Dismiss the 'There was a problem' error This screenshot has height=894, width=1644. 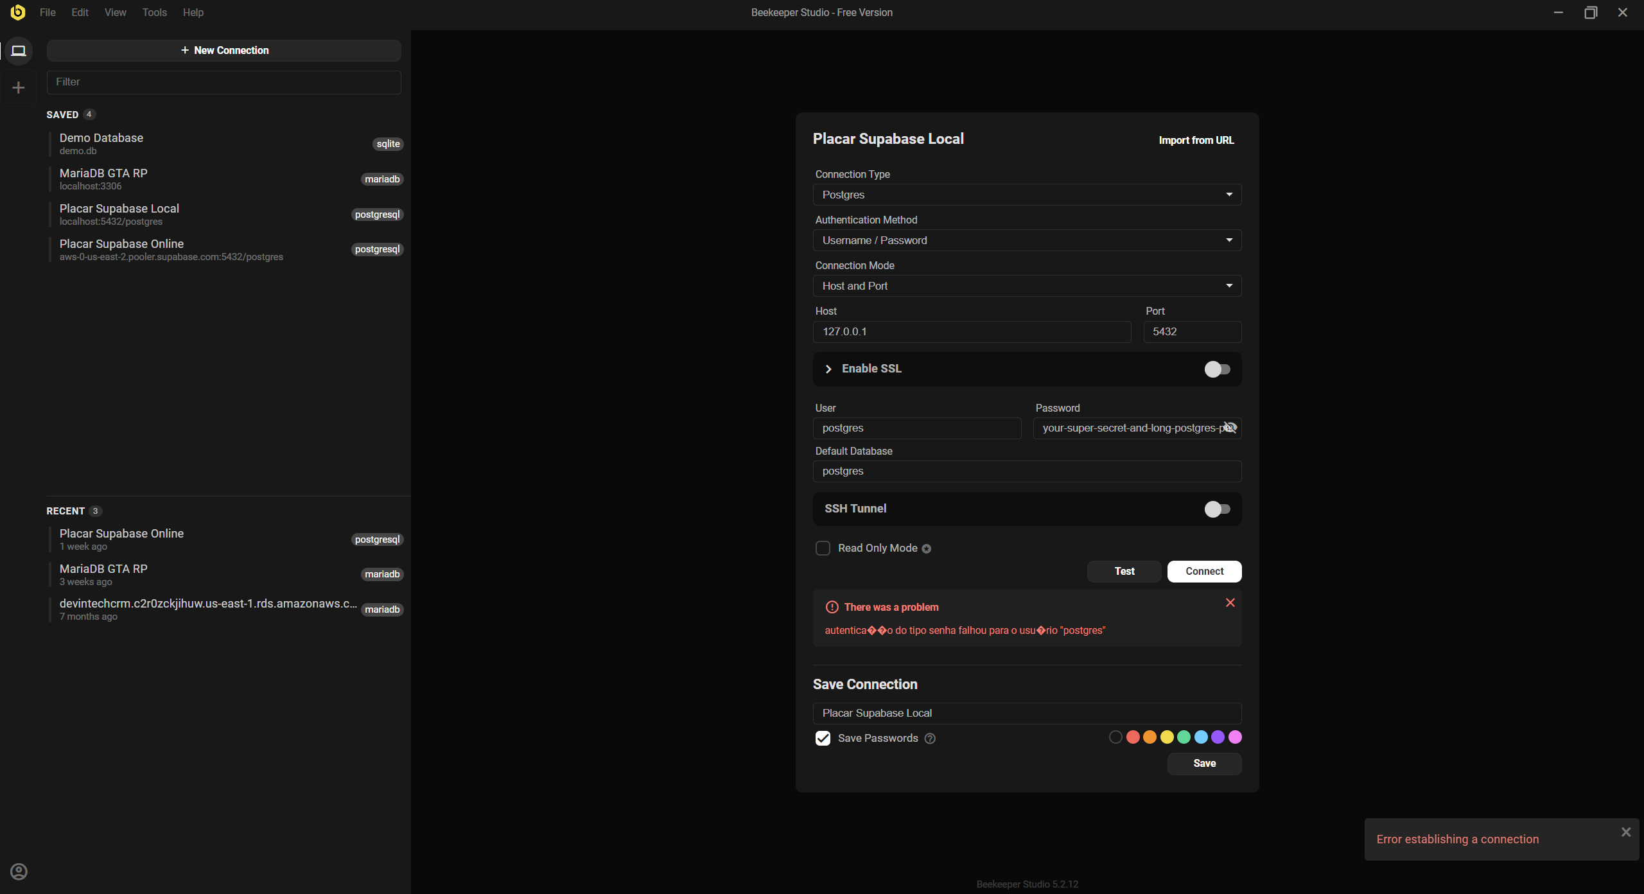point(1230,602)
